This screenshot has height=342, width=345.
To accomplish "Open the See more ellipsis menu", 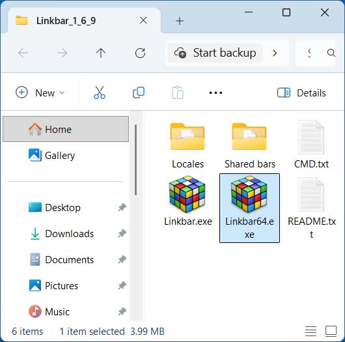I will click(215, 93).
